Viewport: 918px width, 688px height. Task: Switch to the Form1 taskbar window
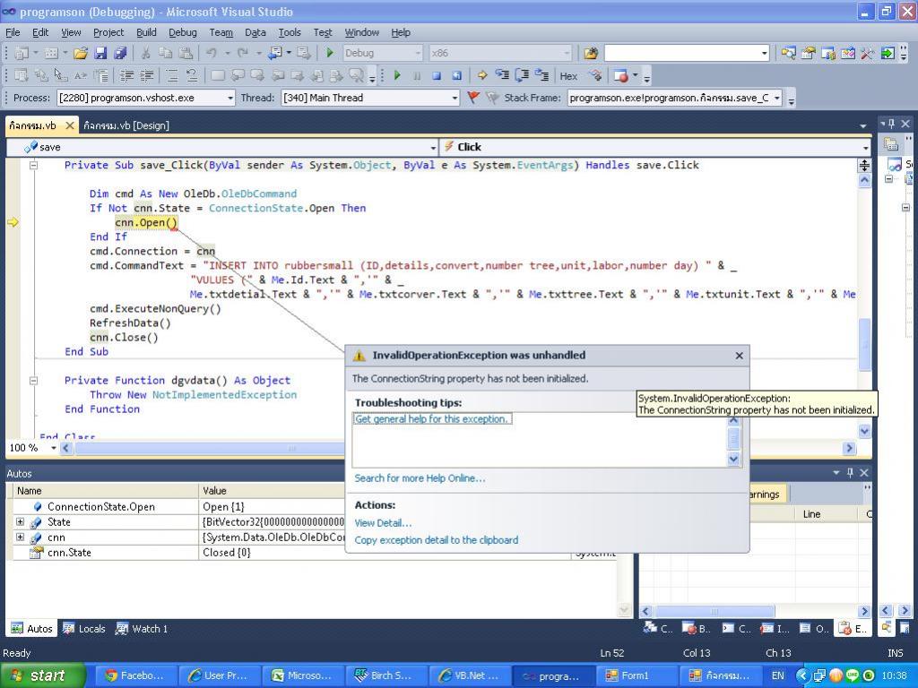click(638, 675)
